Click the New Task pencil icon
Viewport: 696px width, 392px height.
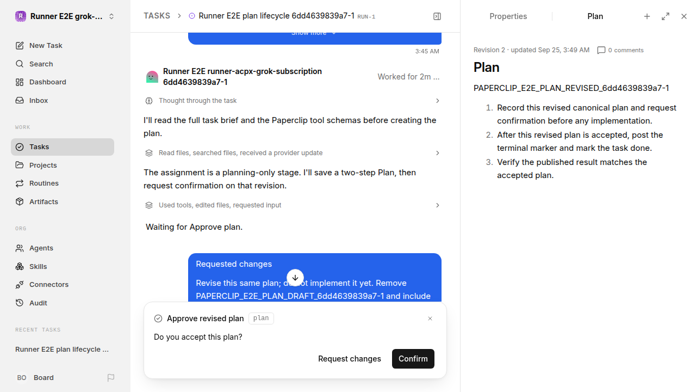click(20, 46)
